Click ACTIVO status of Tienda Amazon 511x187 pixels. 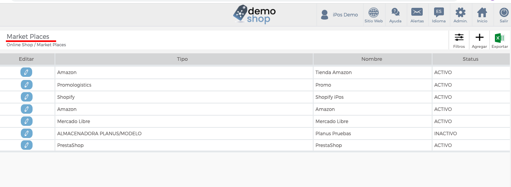[x=471, y=73]
